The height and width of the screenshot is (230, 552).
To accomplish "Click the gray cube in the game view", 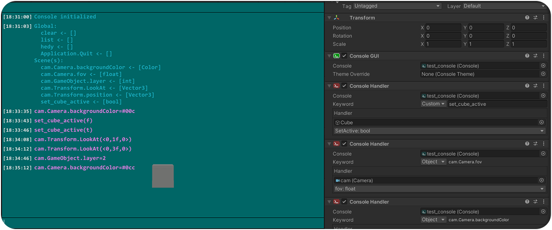I will pos(163,176).
